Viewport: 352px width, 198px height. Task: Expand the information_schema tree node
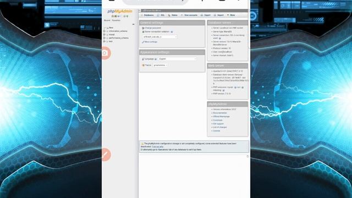pos(104,31)
